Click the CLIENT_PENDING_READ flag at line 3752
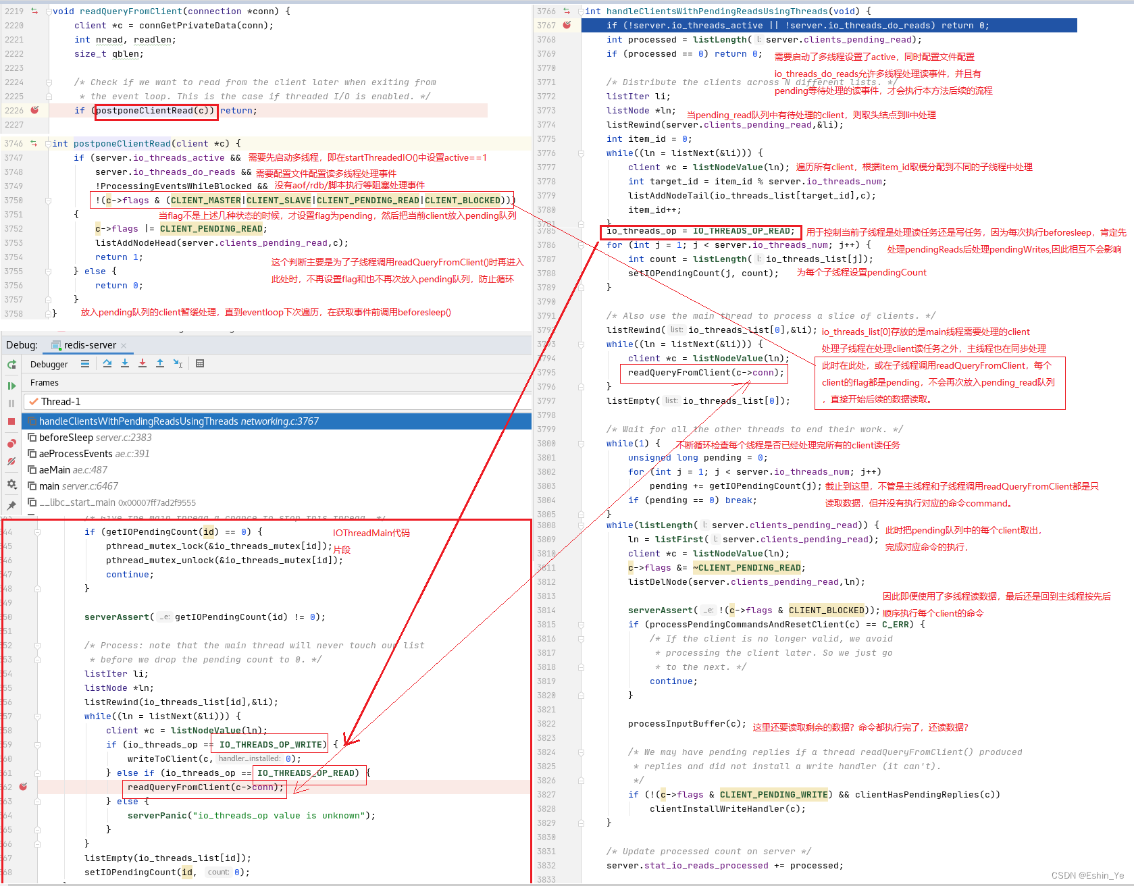This screenshot has width=1134, height=886. pyautogui.click(x=211, y=229)
